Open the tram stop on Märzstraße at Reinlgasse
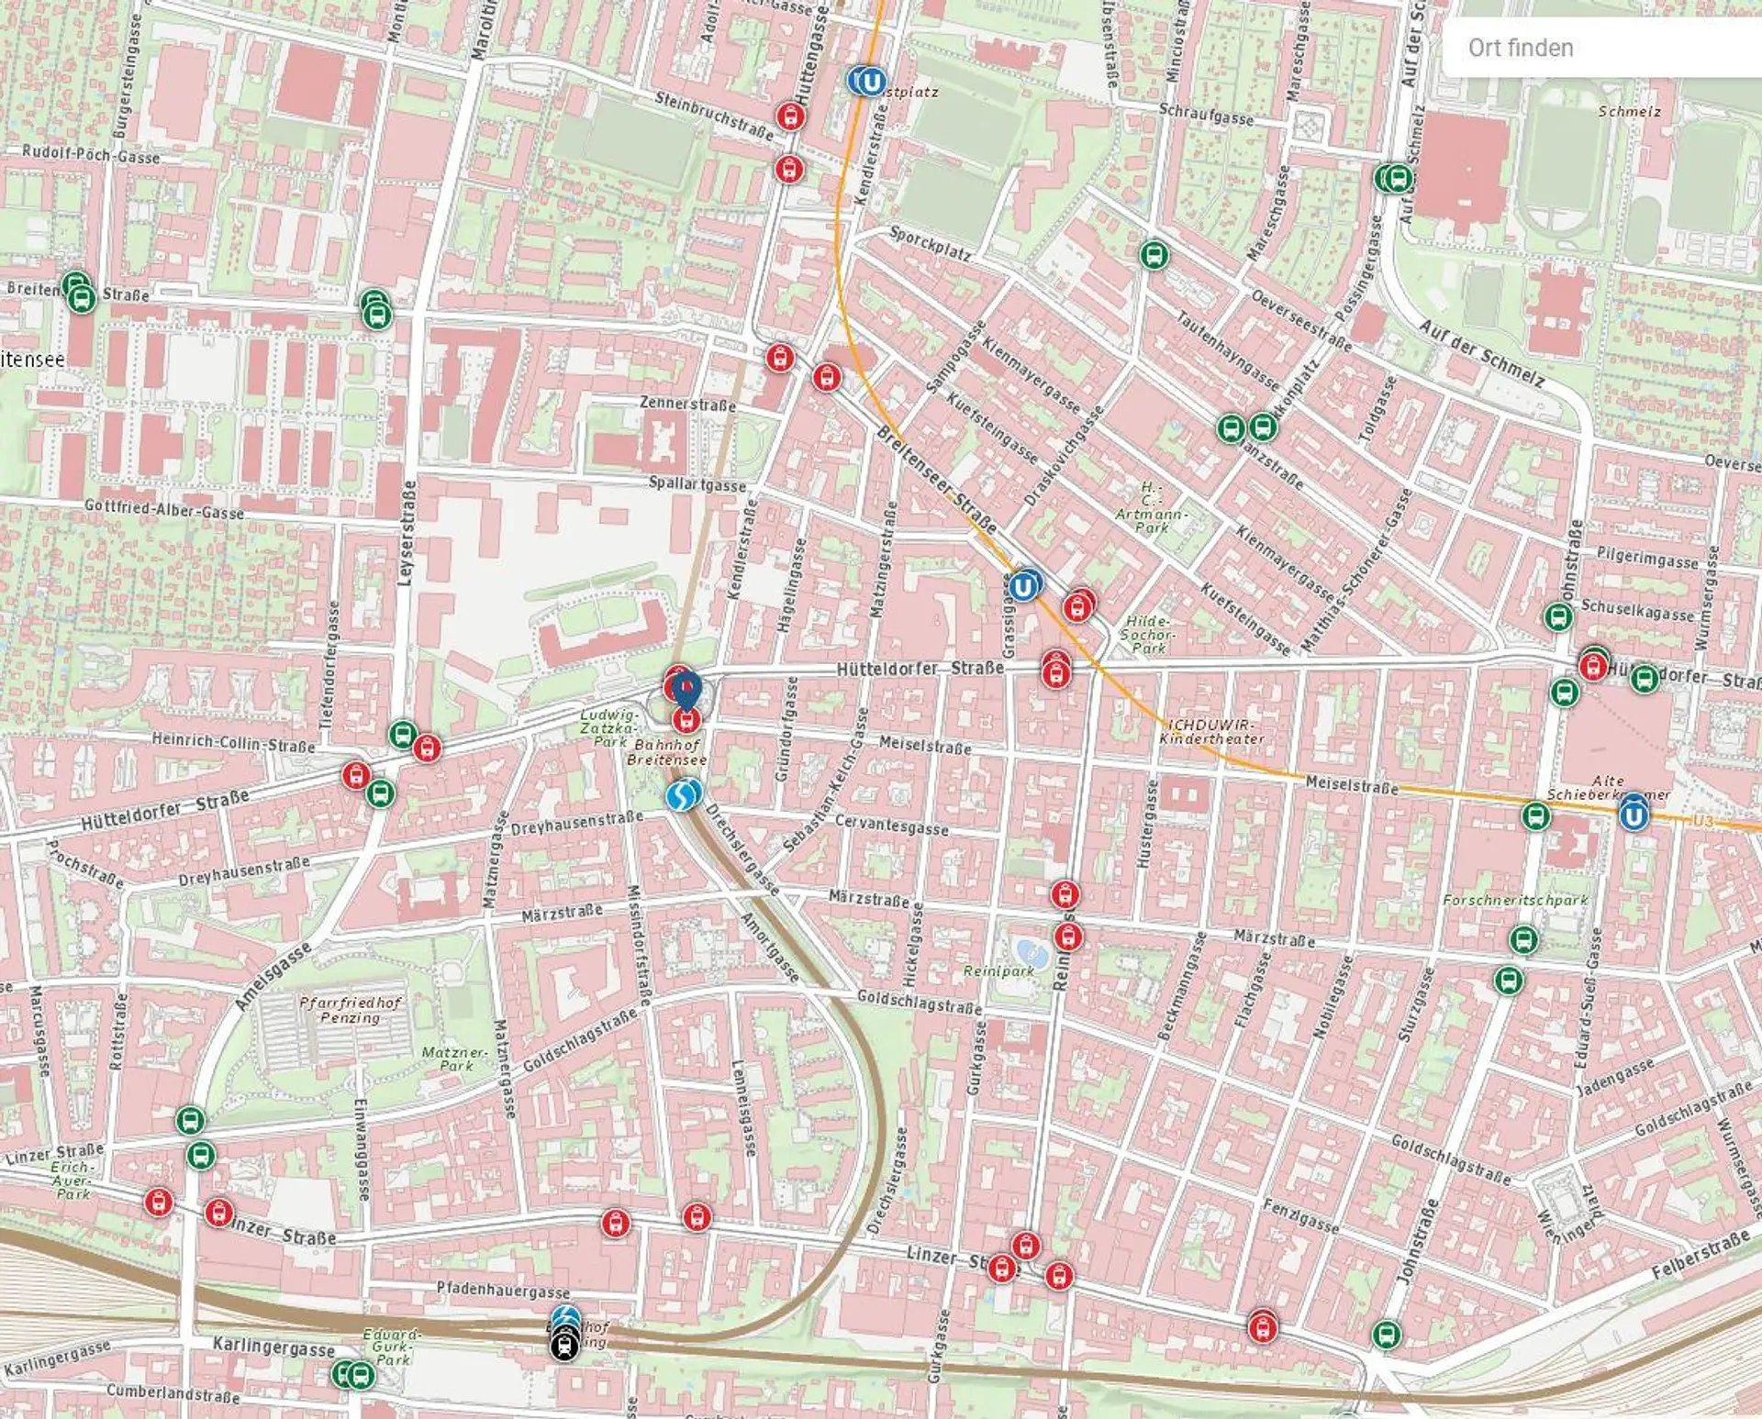 coord(1065,893)
